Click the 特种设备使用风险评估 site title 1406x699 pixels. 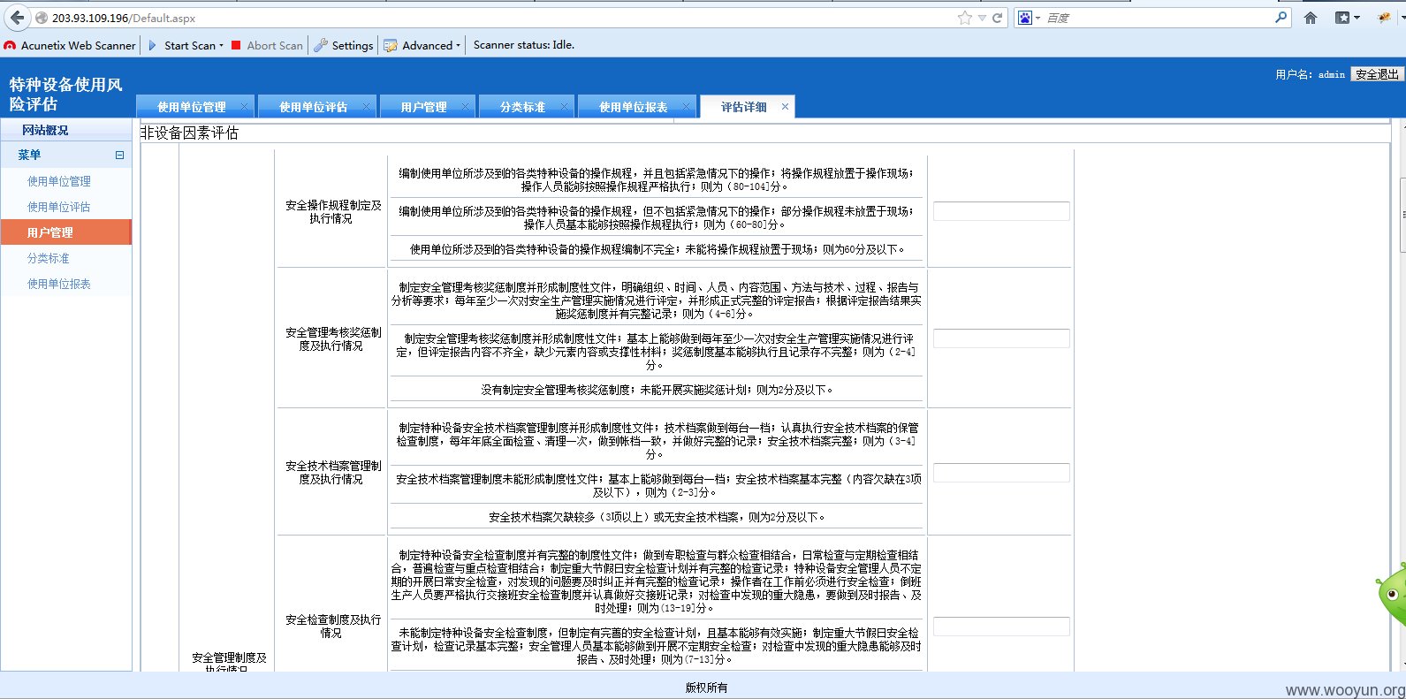click(x=66, y=95)
